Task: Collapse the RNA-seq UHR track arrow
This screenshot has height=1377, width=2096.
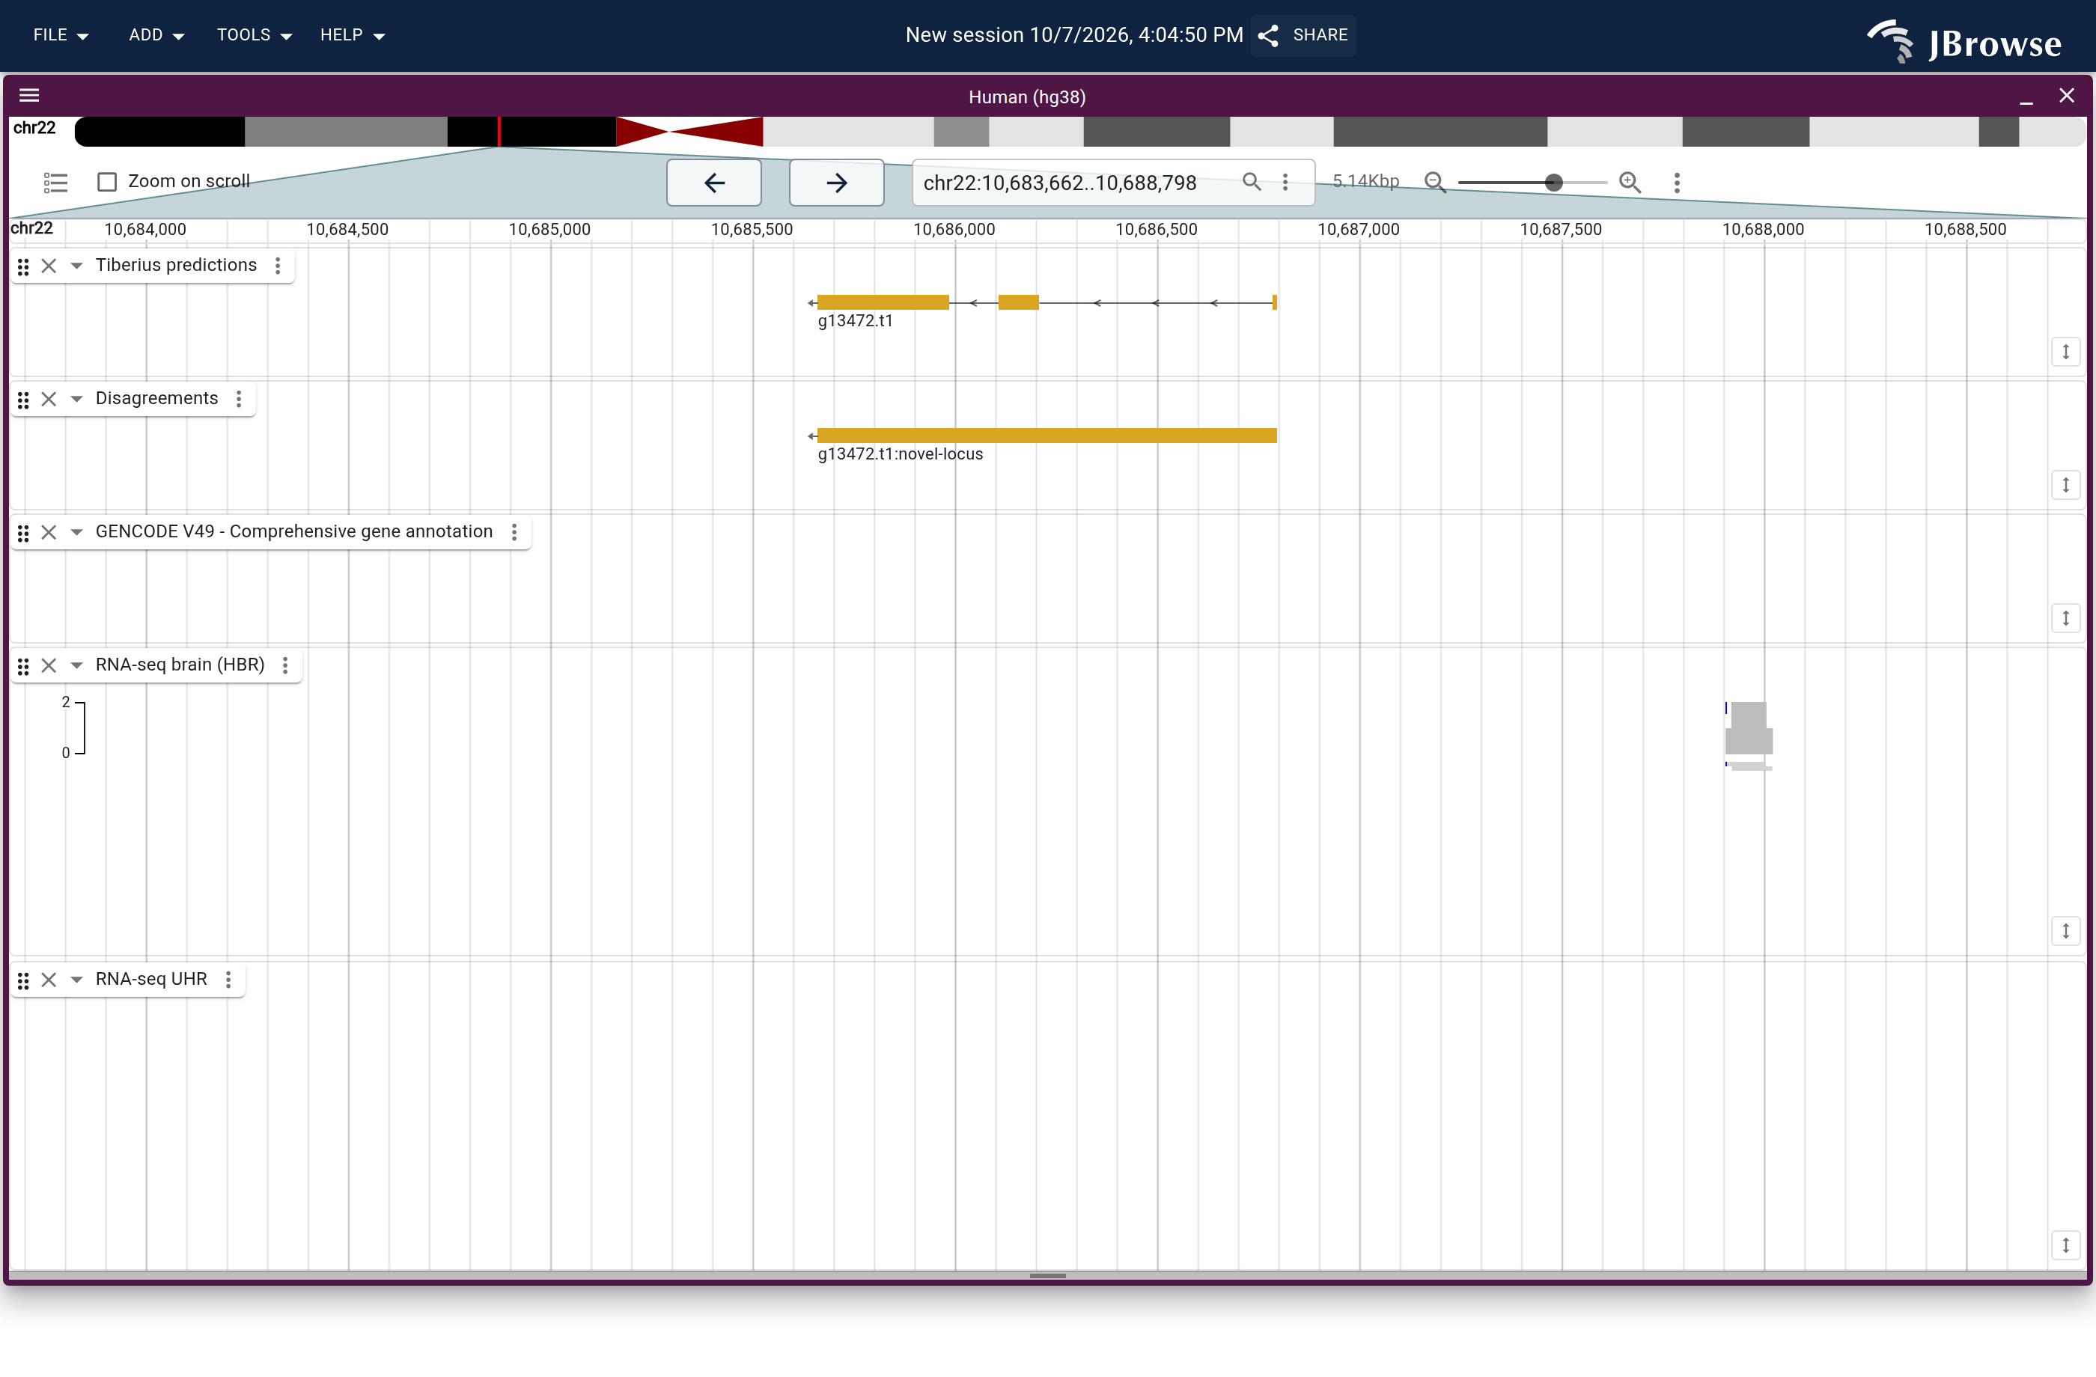Action: pos(76,980)
